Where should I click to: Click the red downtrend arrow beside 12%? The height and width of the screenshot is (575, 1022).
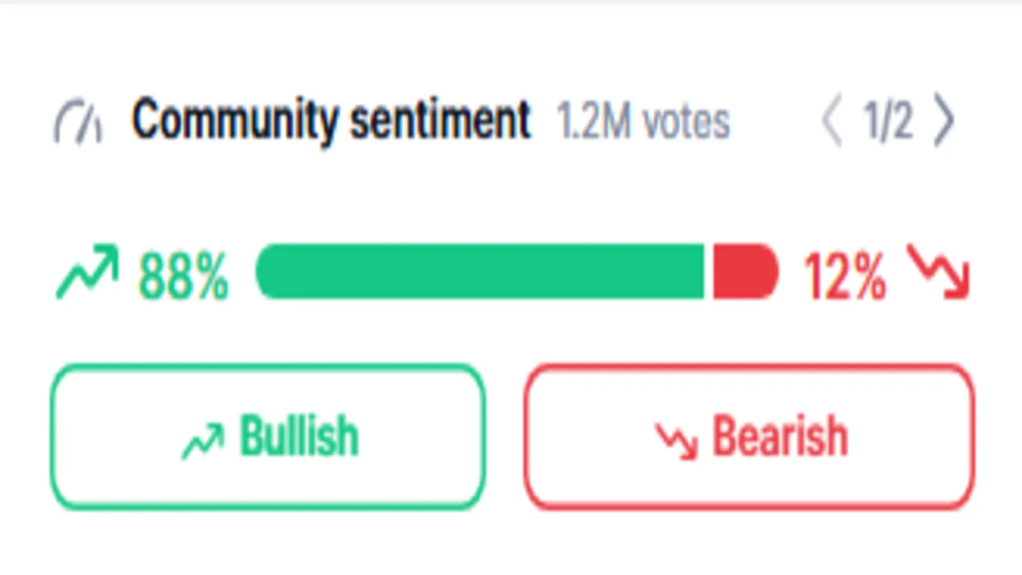click(939, 272)
